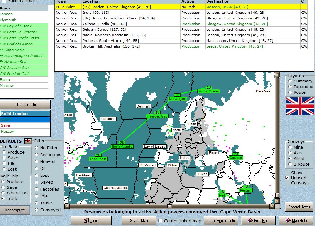Select In Place Lost option
The width and height of the screenshot is (315, 226).
4,169
